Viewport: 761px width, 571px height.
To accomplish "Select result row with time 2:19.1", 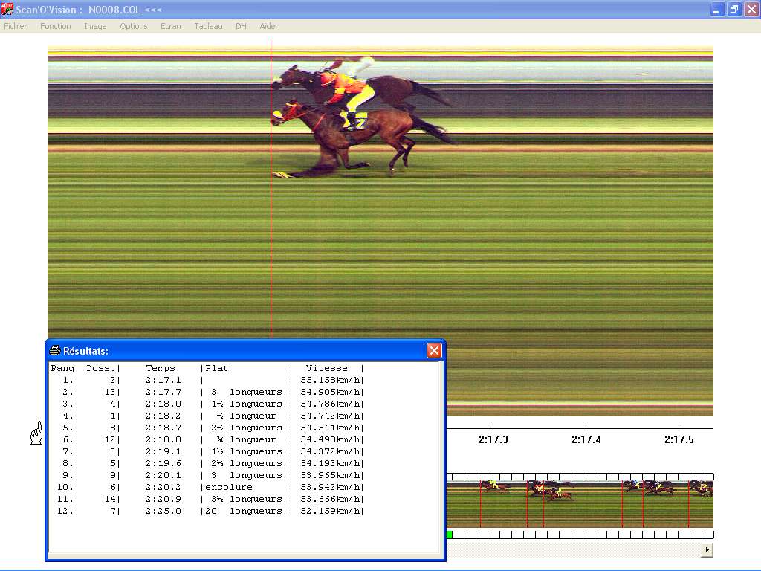I will (207, 451).
